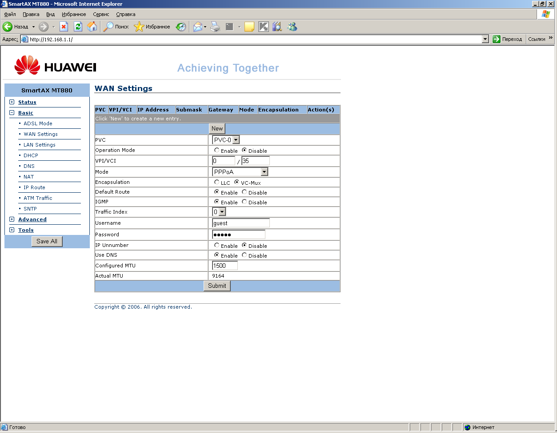Screen dimensions: 557x433
Task: Click the Submit button
Action: [x=217, y=286]
